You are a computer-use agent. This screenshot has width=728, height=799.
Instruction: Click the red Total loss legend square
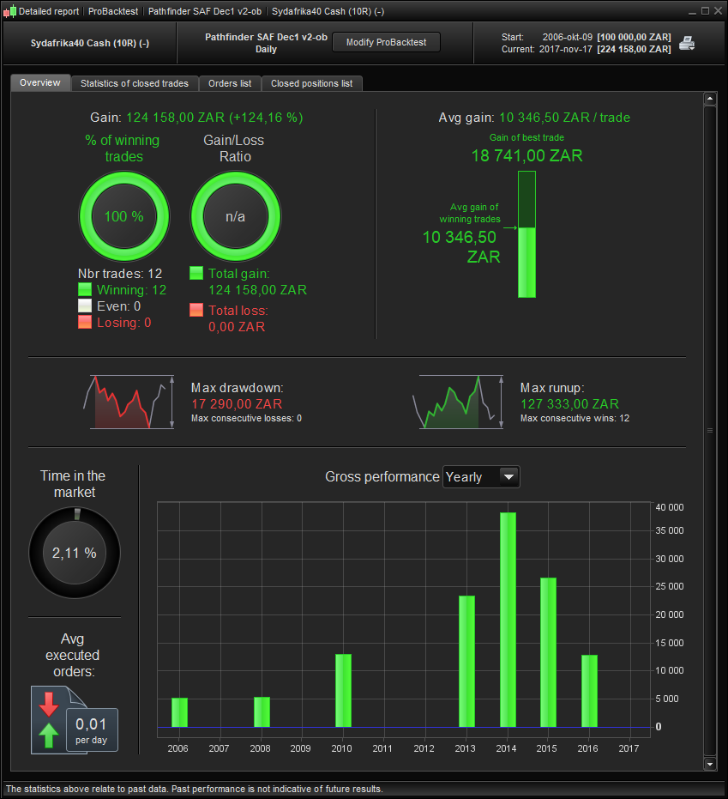pos(196,310)
